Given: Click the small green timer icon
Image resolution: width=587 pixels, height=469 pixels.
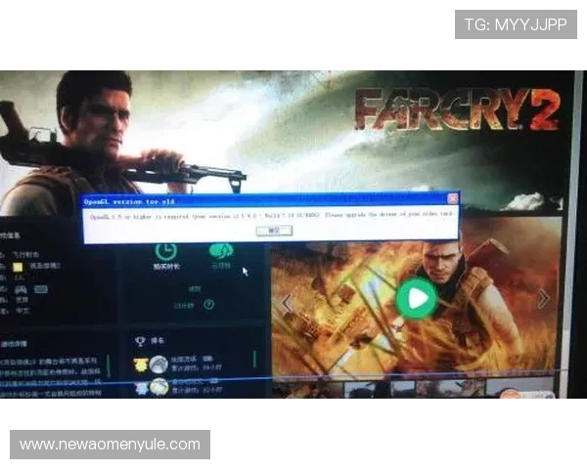Looking at the screenshot, I should pyautogui.click(x=207, y=304).
